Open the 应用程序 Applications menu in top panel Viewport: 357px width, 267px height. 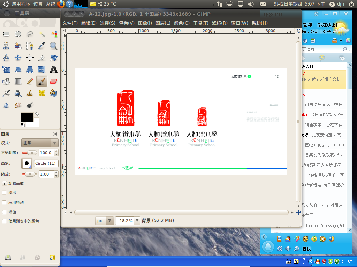click(21, 4)
